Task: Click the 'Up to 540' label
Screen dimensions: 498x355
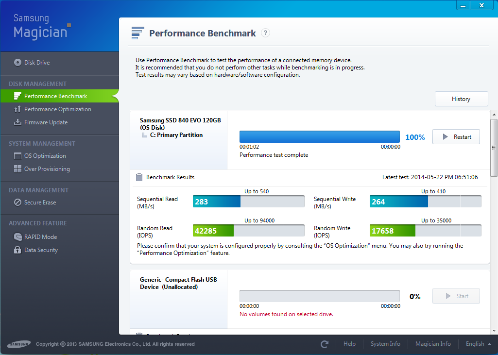Action: pos(257,191)
